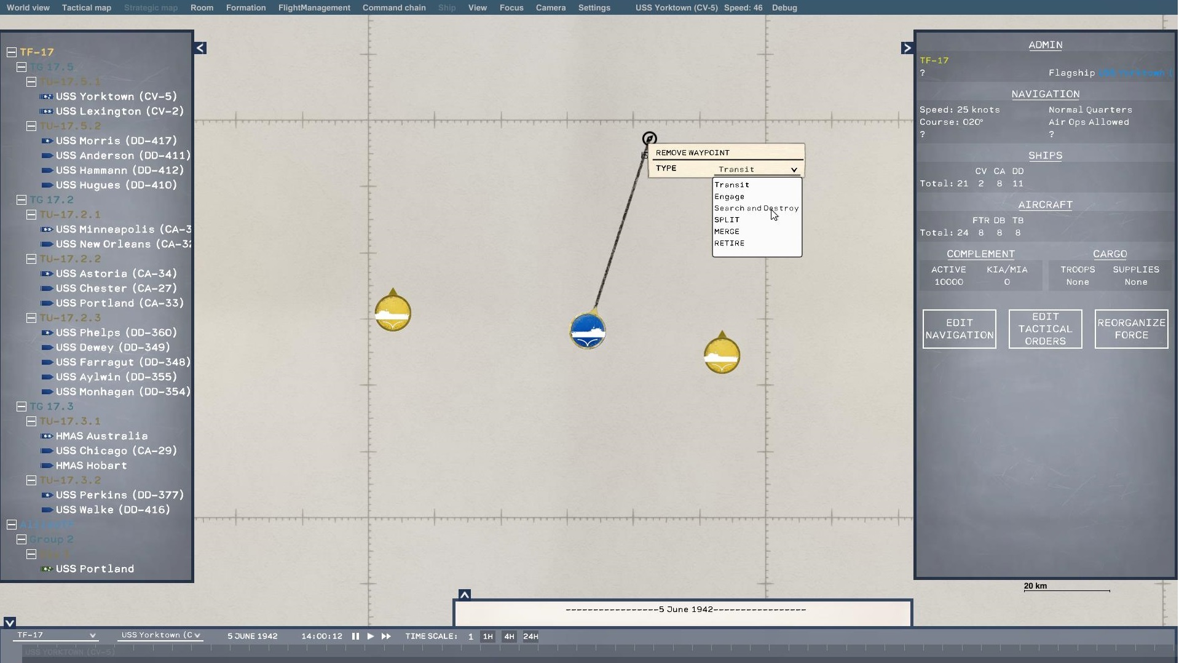1179x663 pixels.
Task: Expand the message log with up arrow
Action: click(x=465, y=595)
